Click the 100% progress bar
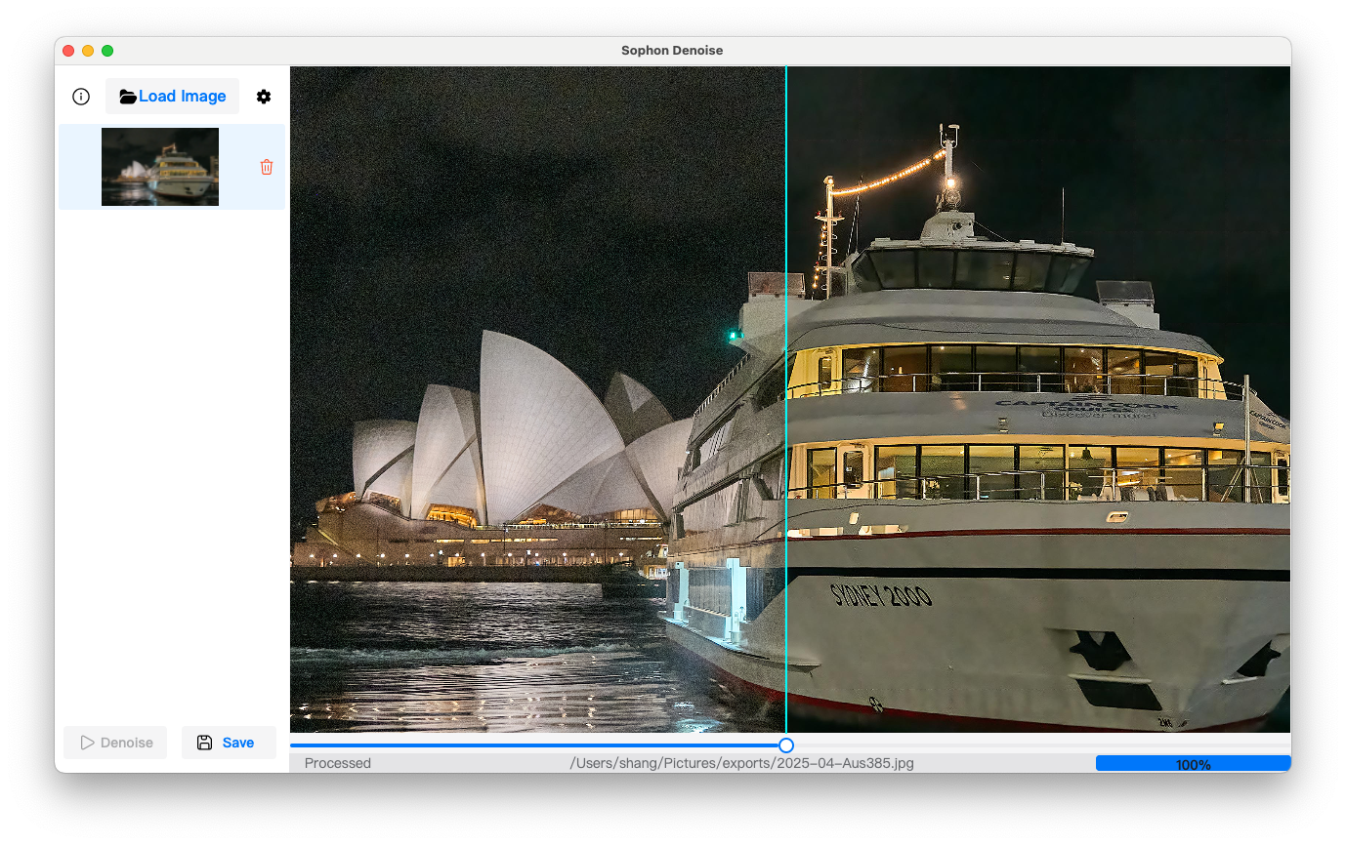This screenshot has width=1346, height=845. click(x=1193, y=764)
